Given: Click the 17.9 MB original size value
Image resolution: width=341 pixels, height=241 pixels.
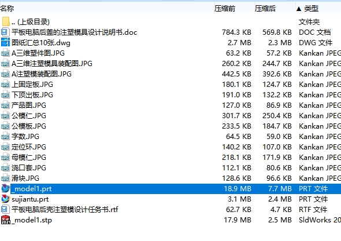Looking at the screenshot, I should [x=238, y=220].
